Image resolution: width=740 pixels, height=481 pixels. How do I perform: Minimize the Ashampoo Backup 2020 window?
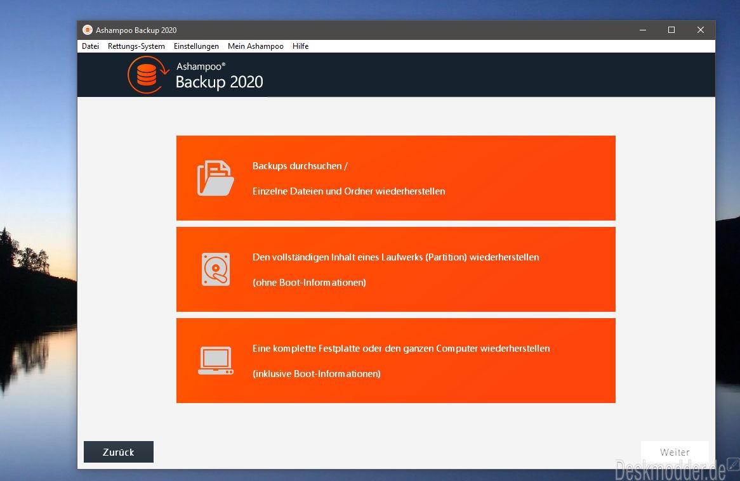643,30
